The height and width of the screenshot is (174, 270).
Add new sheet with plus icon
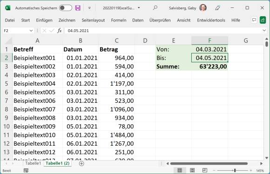[81, 163]
